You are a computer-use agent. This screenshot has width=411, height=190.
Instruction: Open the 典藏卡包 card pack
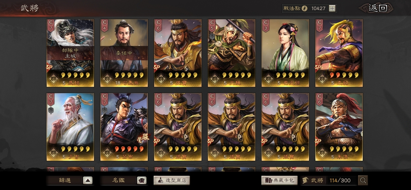(279, 180)
